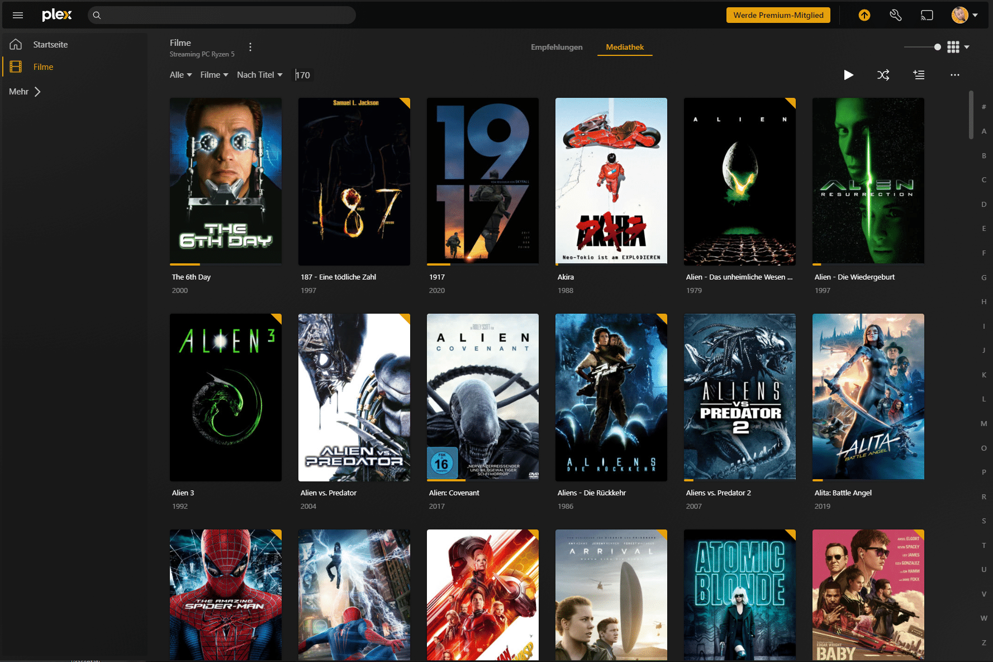Open Alien - Die Wiedergeburt poster

pos(868,181)
